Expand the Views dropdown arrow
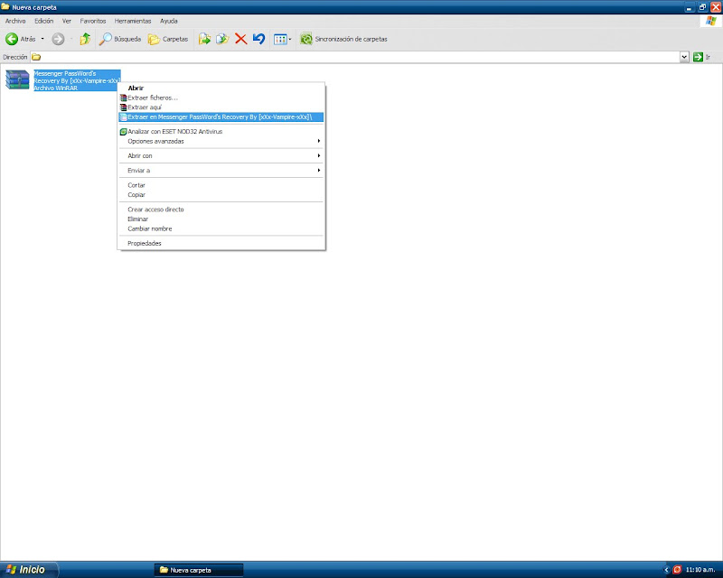The width and height of the screenshot is (723, 578). pos(290,39)
